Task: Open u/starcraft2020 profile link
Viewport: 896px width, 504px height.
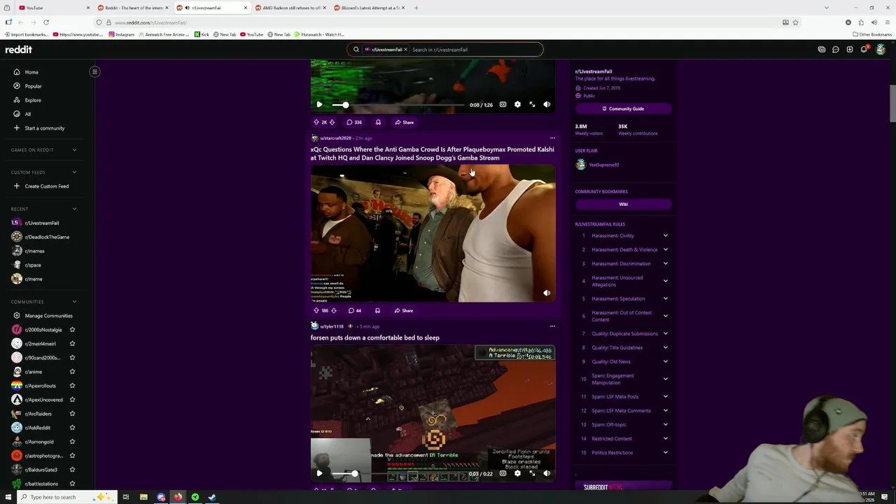Action: 335,138
